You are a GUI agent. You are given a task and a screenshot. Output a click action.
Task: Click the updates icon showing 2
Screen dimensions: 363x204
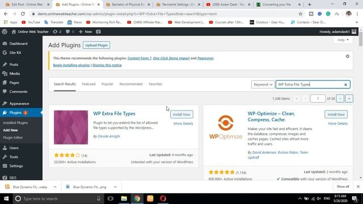[57, 32]
